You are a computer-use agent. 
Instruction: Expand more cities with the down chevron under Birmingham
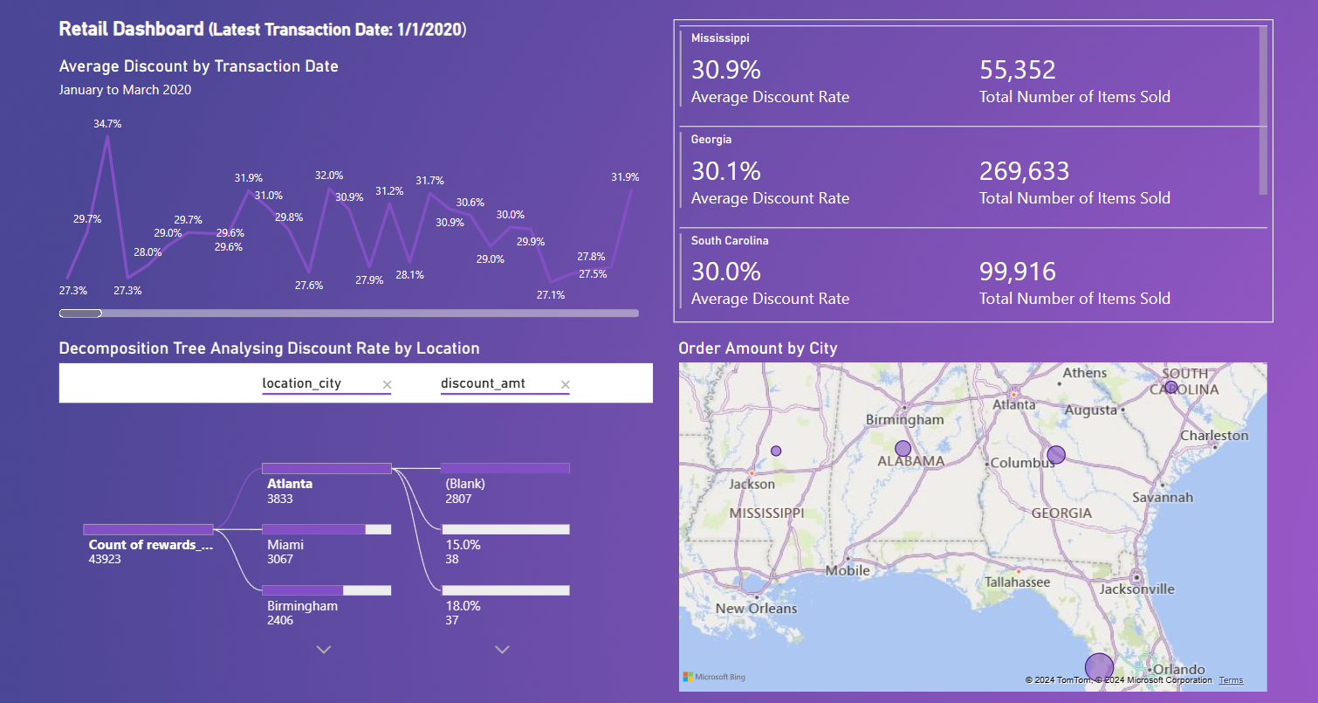click(x=324, y=649)
